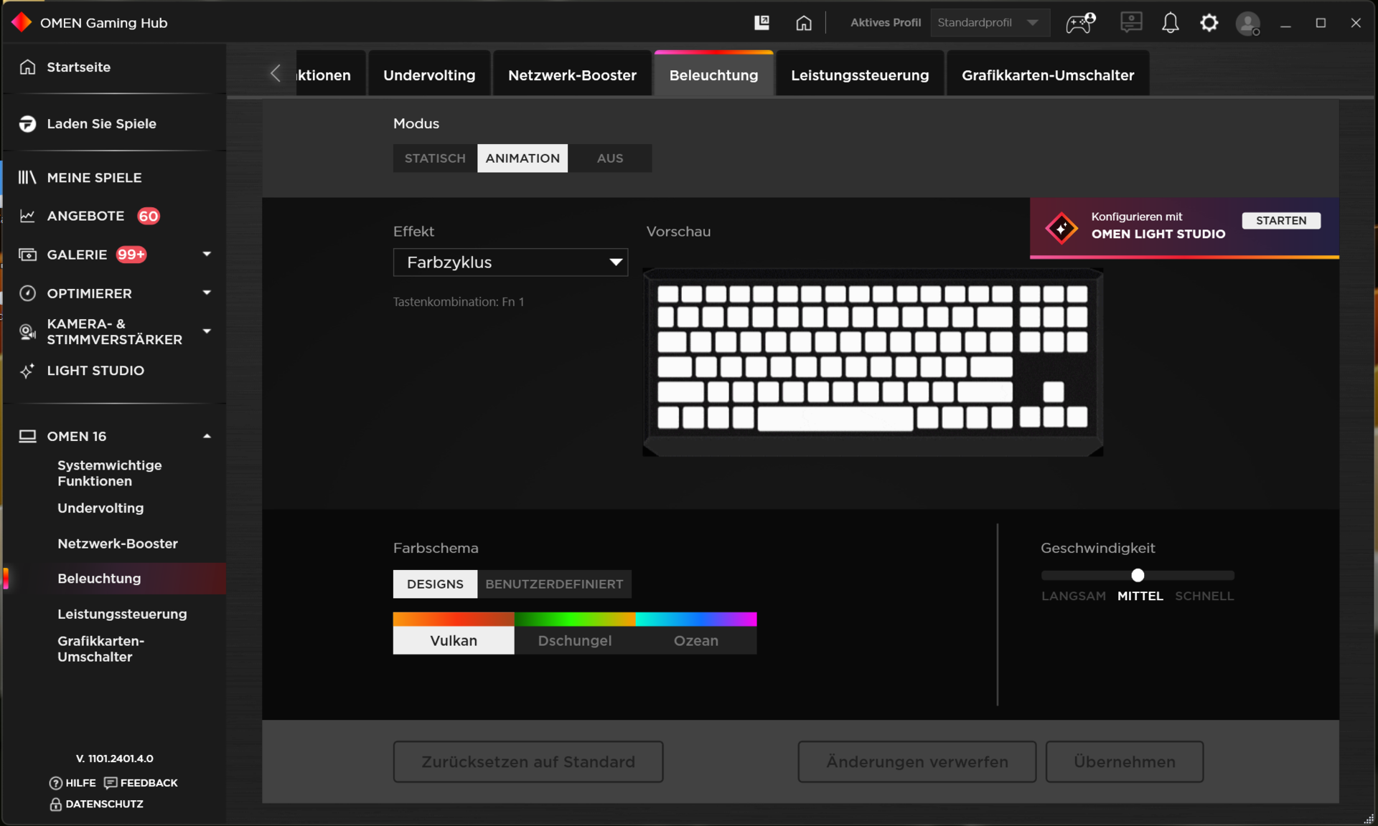Switch to the Netzwerk-Booster tab
This screenshot has width=1378, height=826.
click(572, 75)
